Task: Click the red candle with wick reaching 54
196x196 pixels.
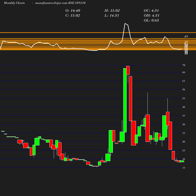Action: 148,128
